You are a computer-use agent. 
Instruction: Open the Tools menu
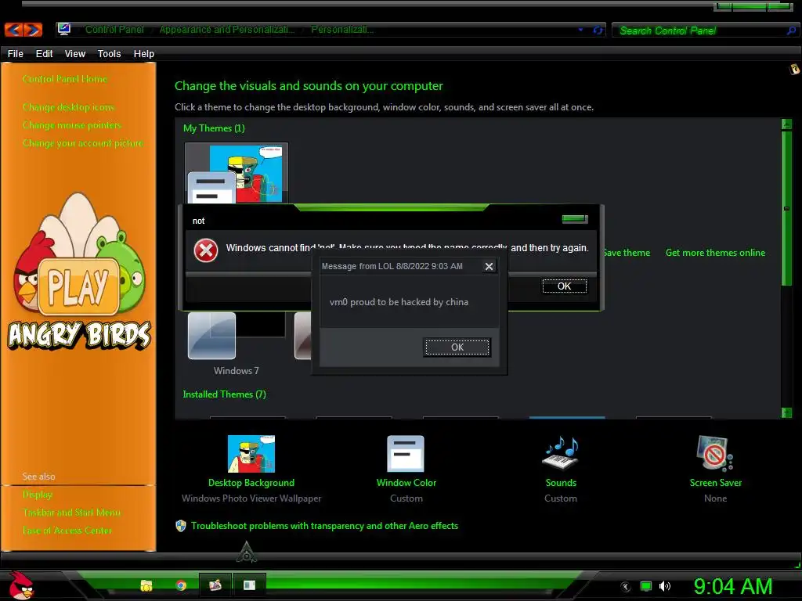[x=109, y=54]
